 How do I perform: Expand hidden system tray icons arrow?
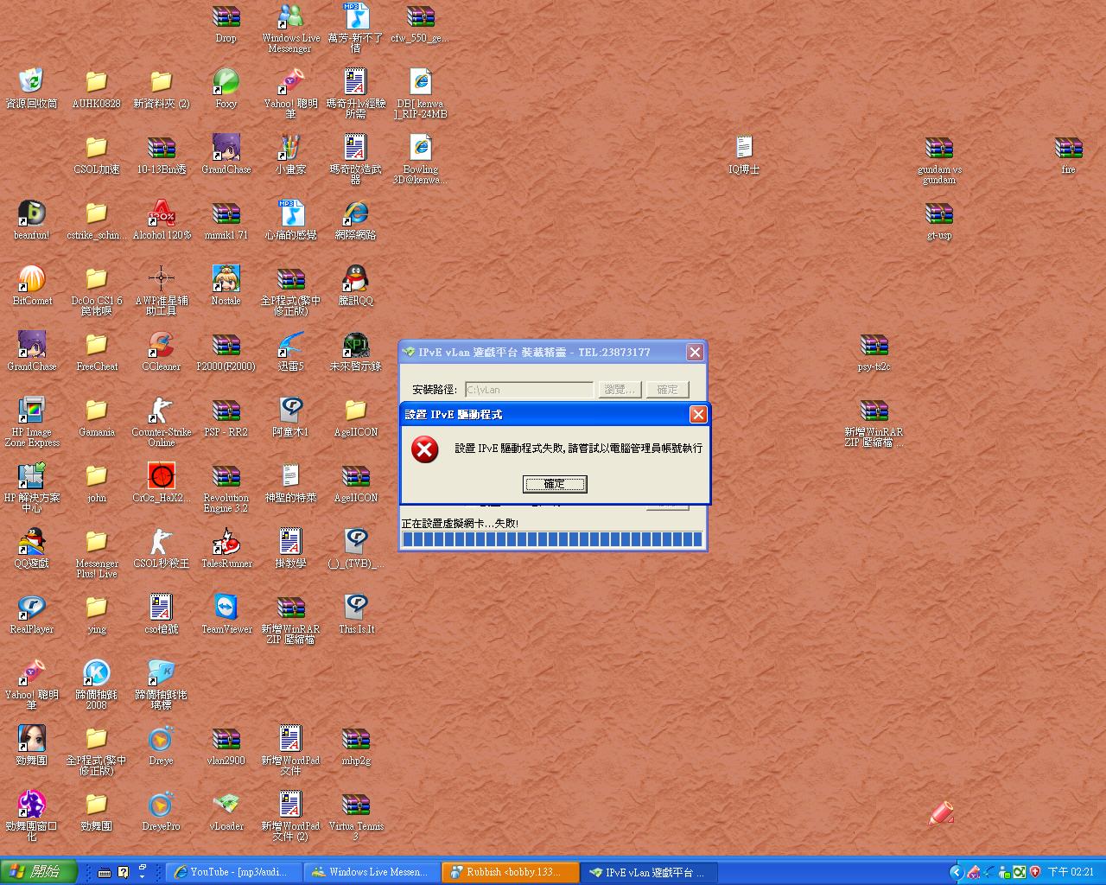pyautogui.click(x=956, y=872)
